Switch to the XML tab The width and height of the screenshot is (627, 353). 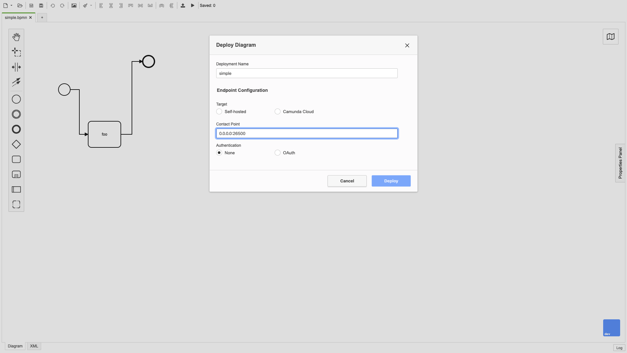pyautogui.click(x=34, y=346)
